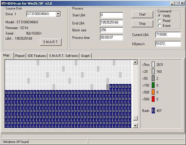
Task: Click the serial number '9QJ1G0GX'
Action: tap(34, 33)
